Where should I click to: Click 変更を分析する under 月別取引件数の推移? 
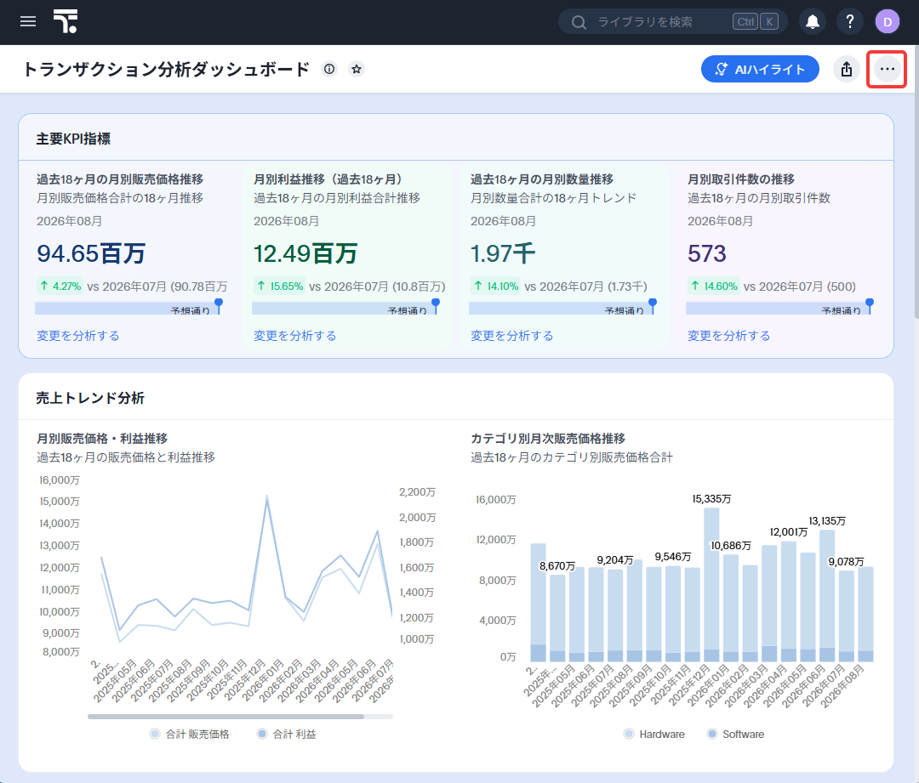tap(728, 336)
